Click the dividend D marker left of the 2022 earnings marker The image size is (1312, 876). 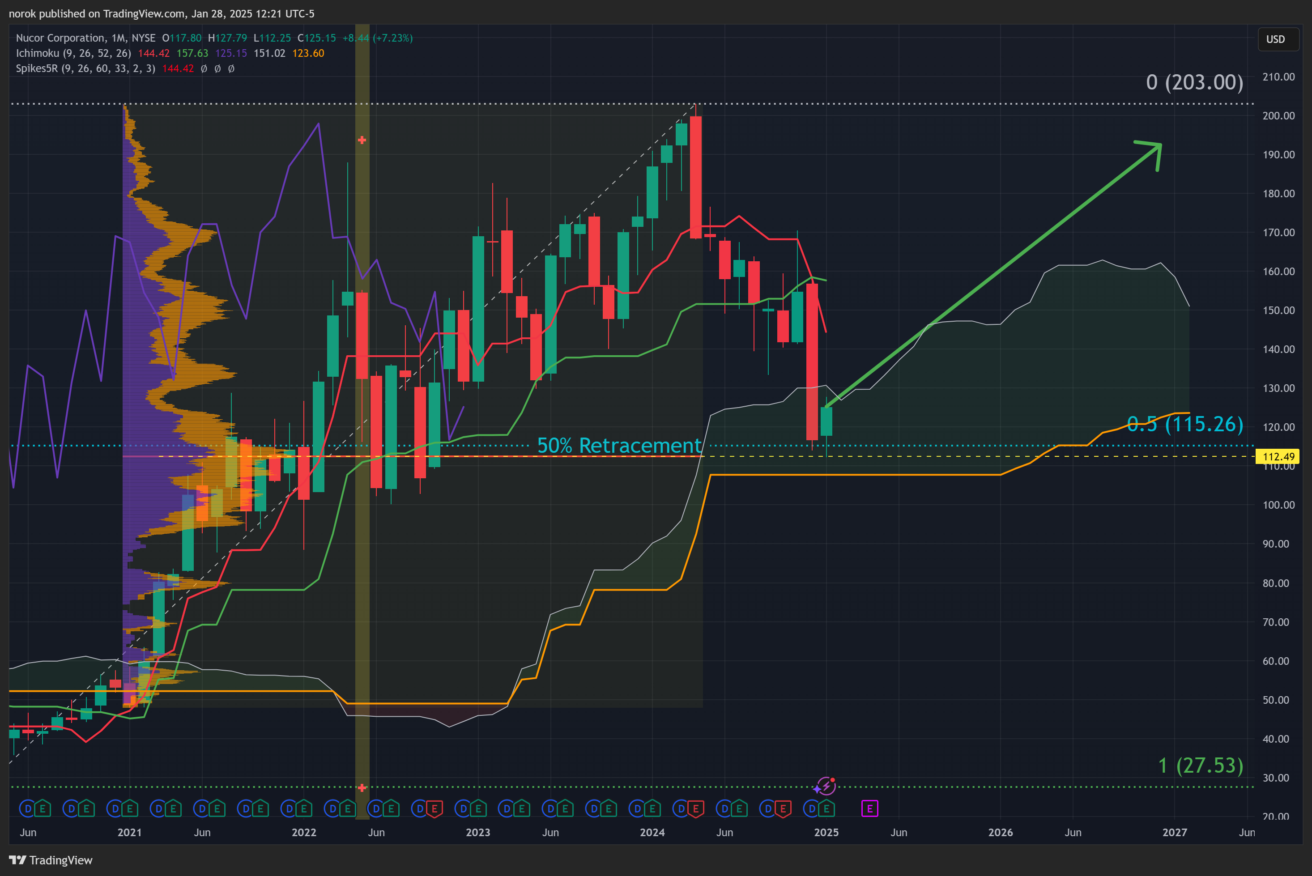(289, 808)
